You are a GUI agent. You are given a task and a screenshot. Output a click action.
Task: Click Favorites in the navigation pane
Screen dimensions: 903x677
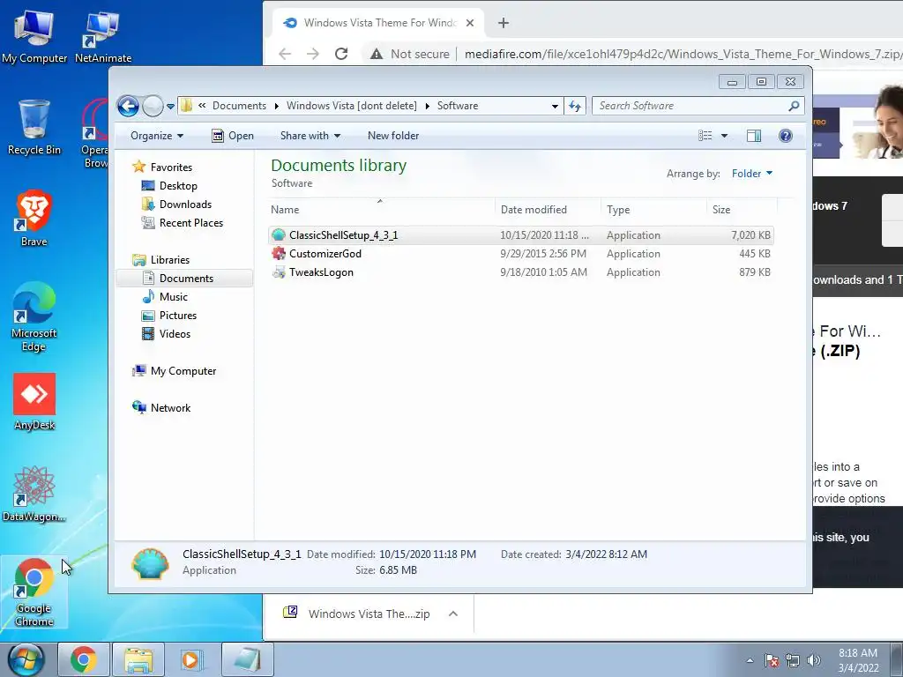coord(171,167)
